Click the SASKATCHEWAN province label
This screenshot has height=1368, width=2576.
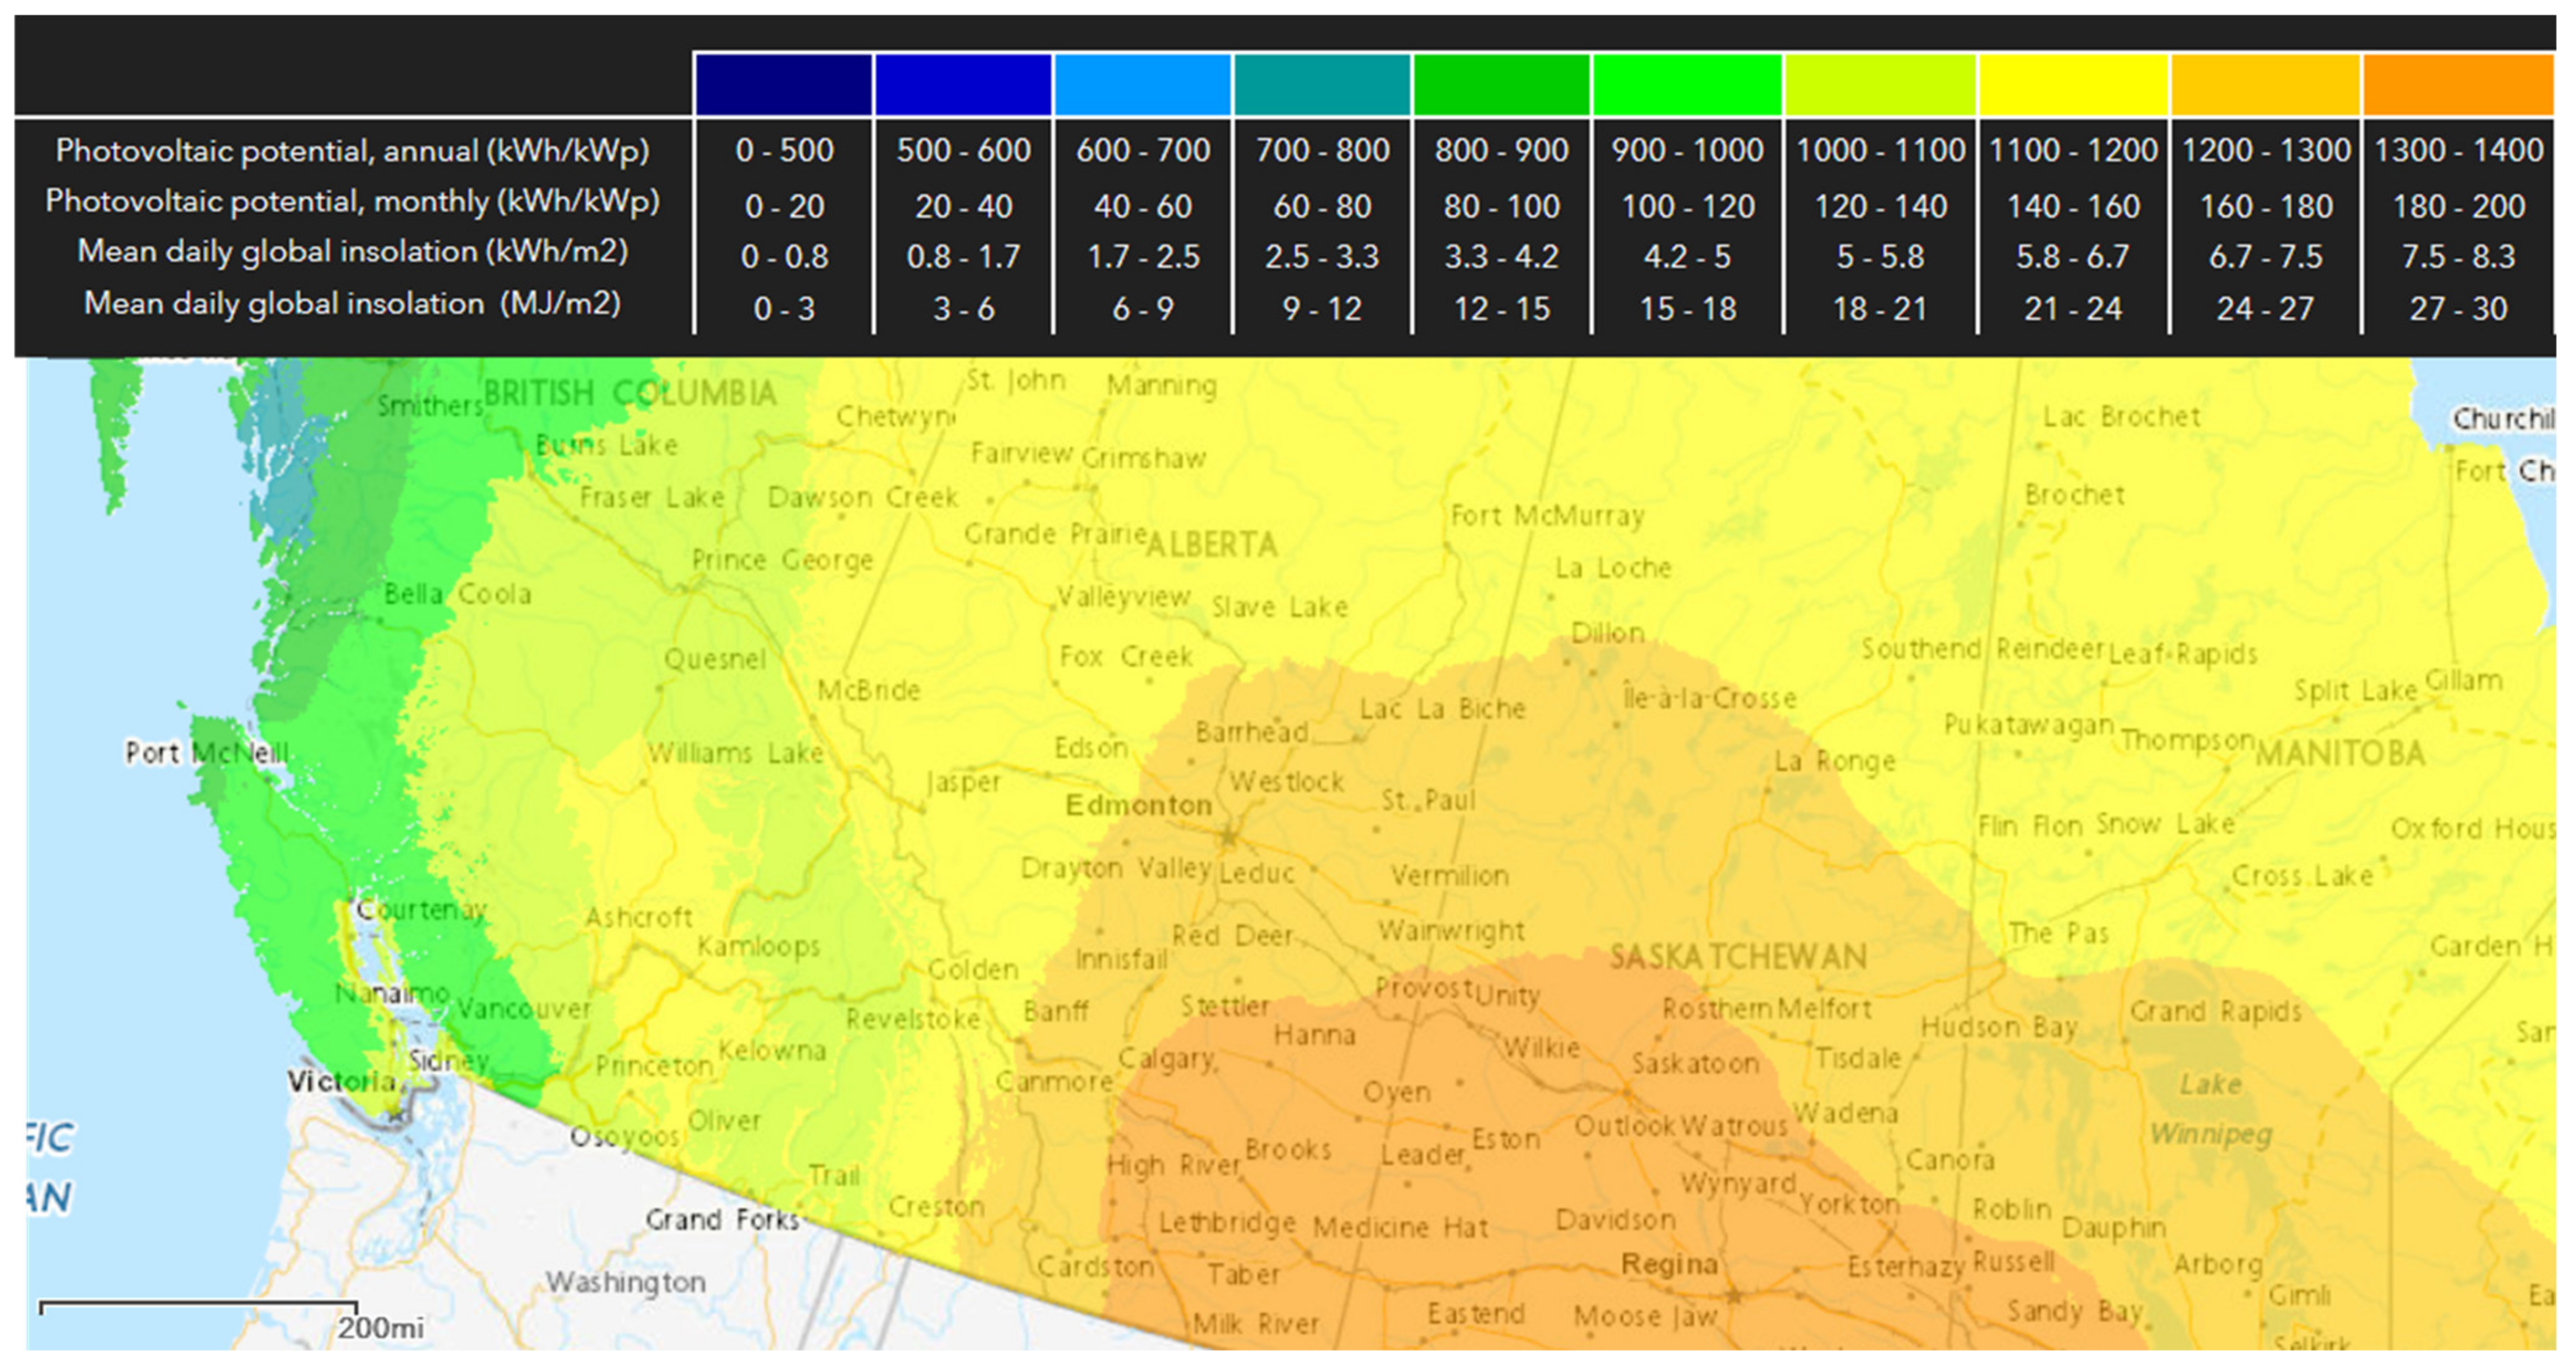pyautogui.click(x=1738, y=957)
